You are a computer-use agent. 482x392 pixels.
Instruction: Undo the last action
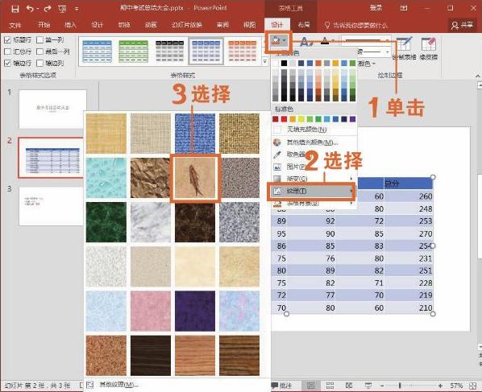(x=30, y=9)
